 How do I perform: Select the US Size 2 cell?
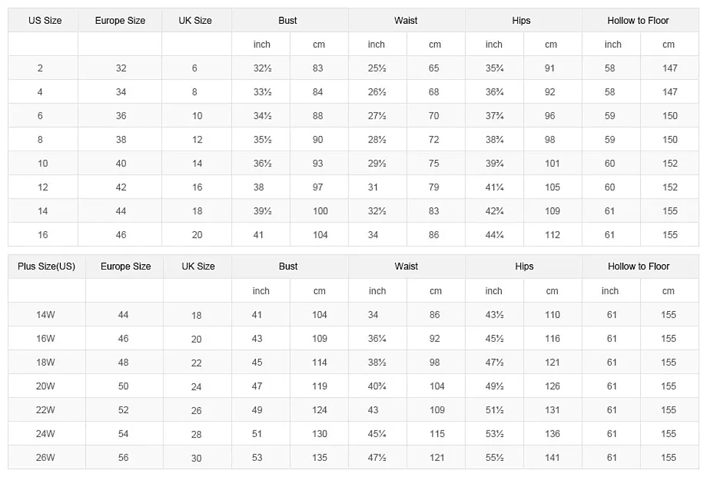pos(40,68)
